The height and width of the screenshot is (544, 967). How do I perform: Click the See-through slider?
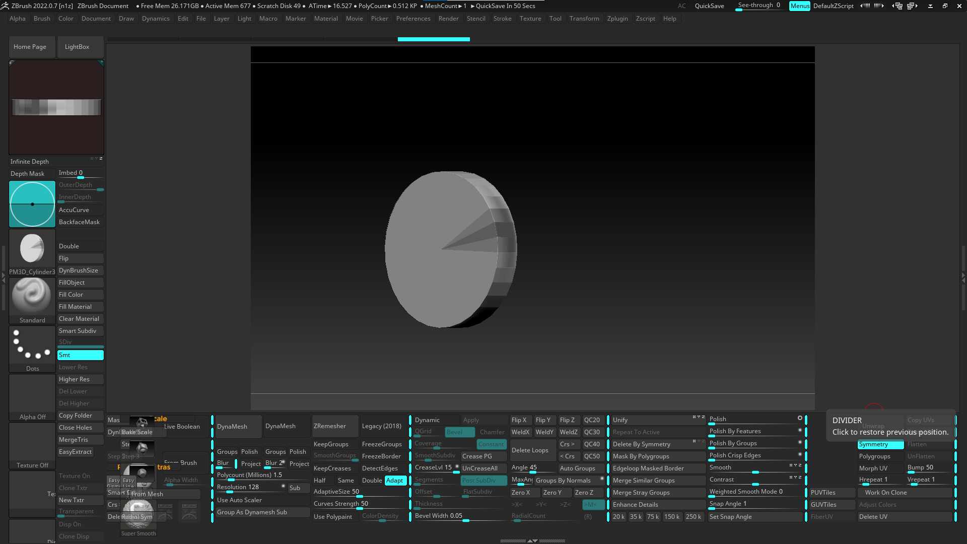point(759,6)
